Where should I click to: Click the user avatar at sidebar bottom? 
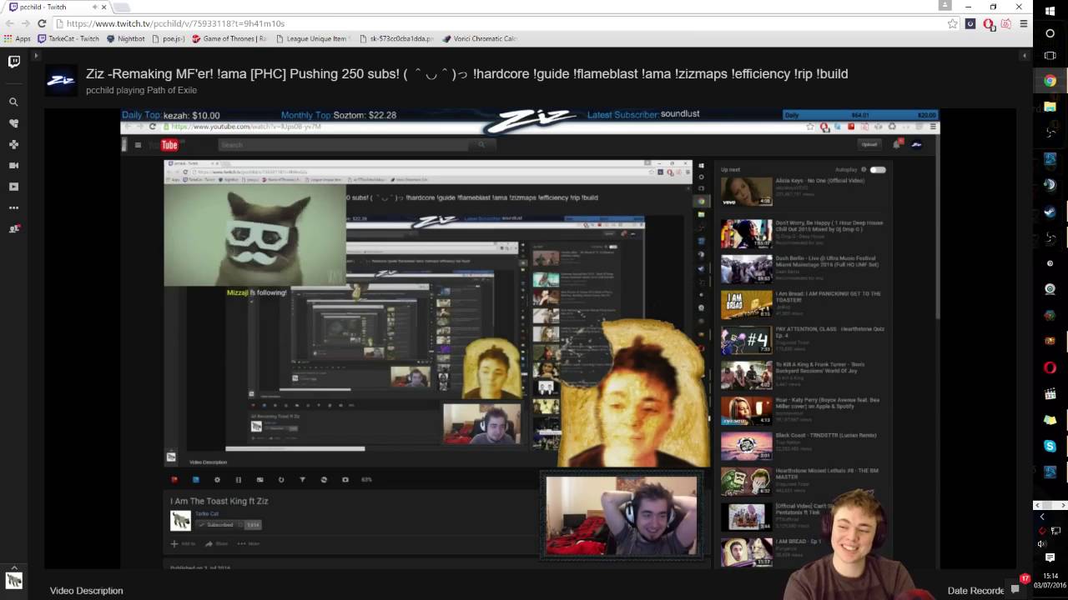(13, 581)
